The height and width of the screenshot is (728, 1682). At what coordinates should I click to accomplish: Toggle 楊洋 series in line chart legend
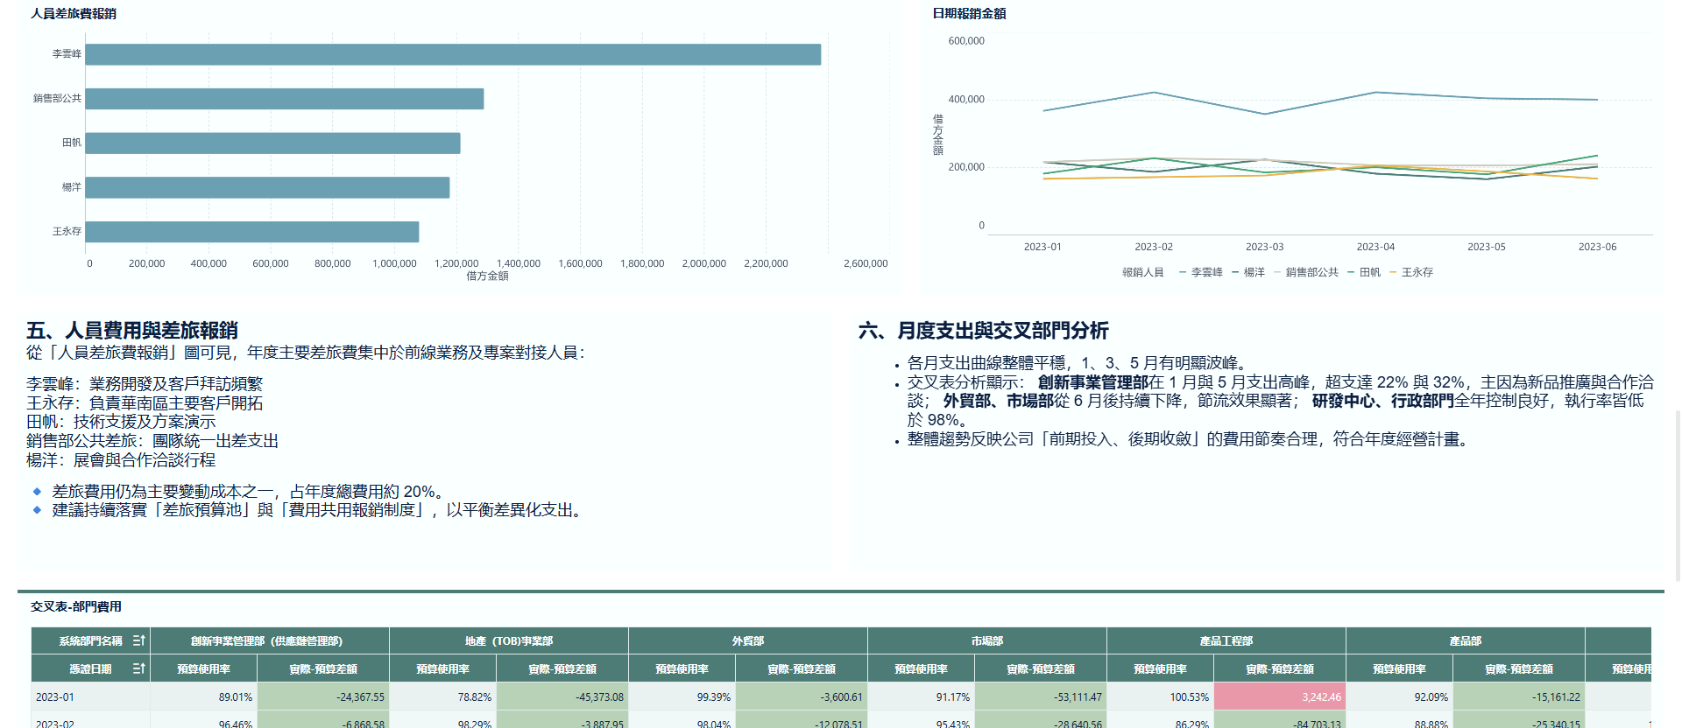click(x=1248, y=272)
